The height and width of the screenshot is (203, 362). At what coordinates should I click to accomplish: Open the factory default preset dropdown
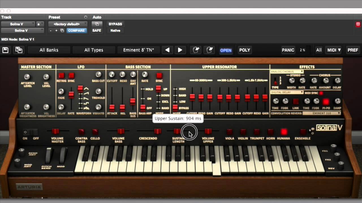[68, 24]
